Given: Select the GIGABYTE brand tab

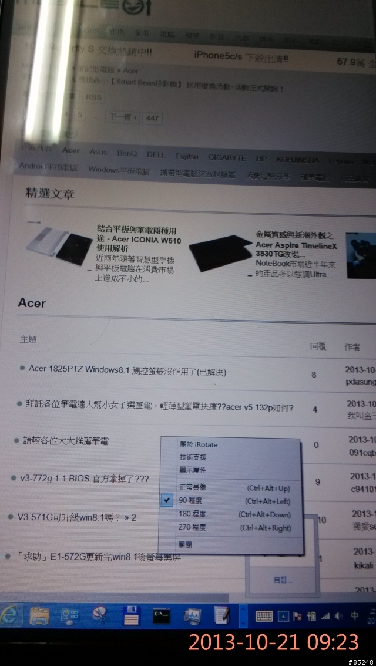Looking at the screenshot, I should point(227,157).
